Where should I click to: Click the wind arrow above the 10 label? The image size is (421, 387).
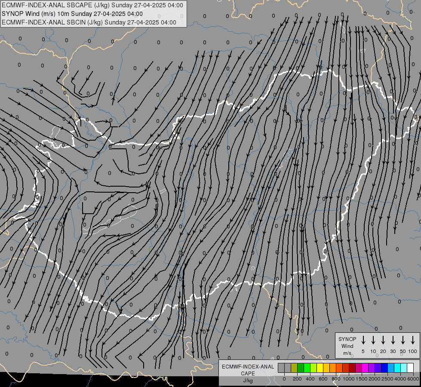373,340
